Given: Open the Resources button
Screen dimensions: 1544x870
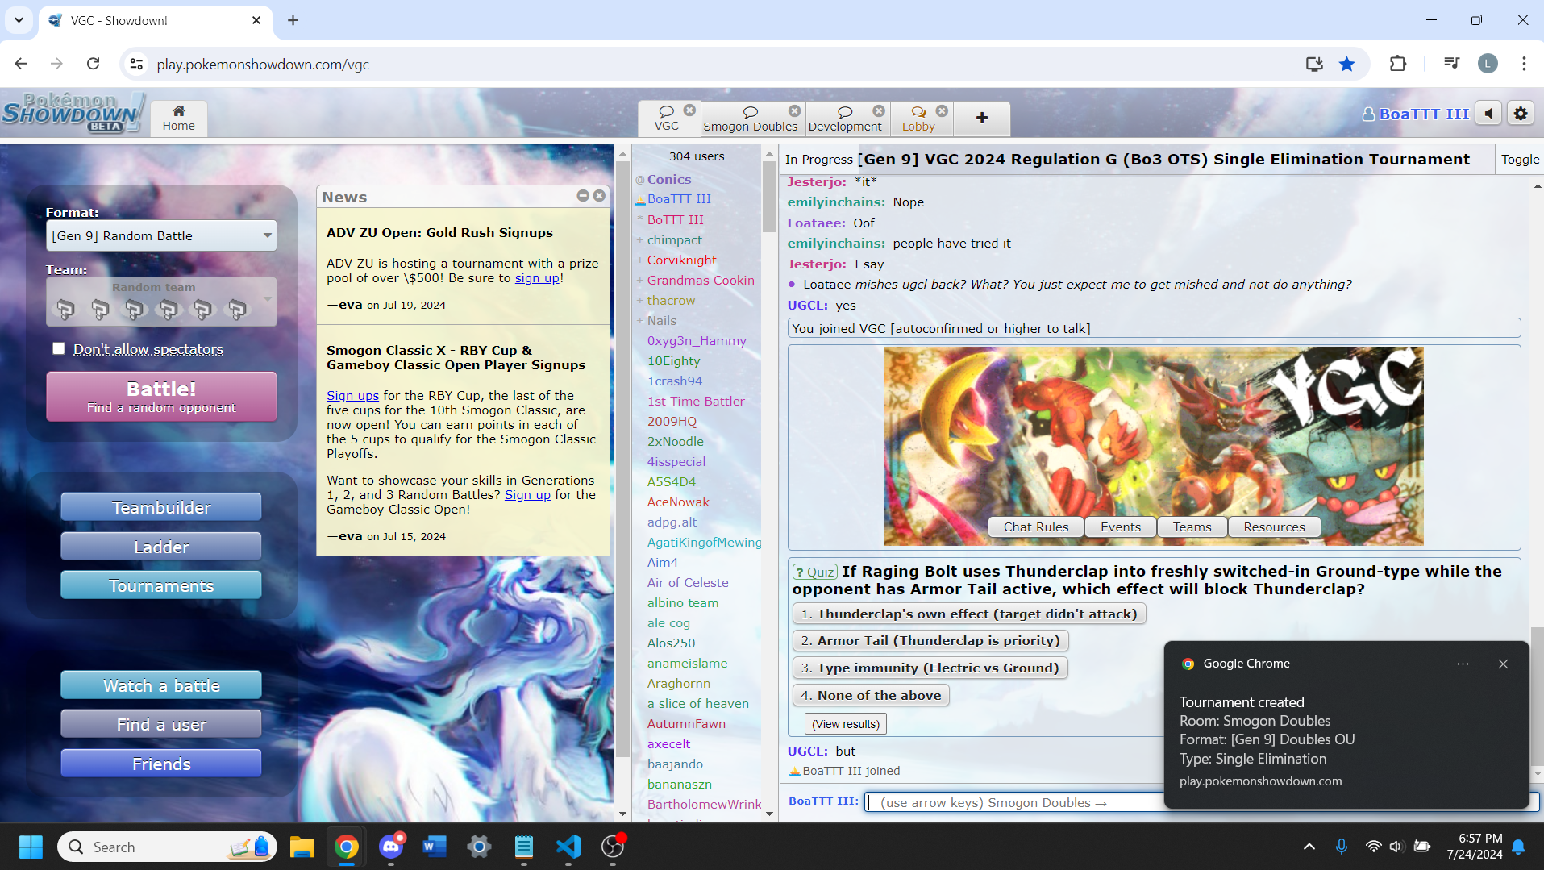Looking at the screenshot, I should [1274, 527].
